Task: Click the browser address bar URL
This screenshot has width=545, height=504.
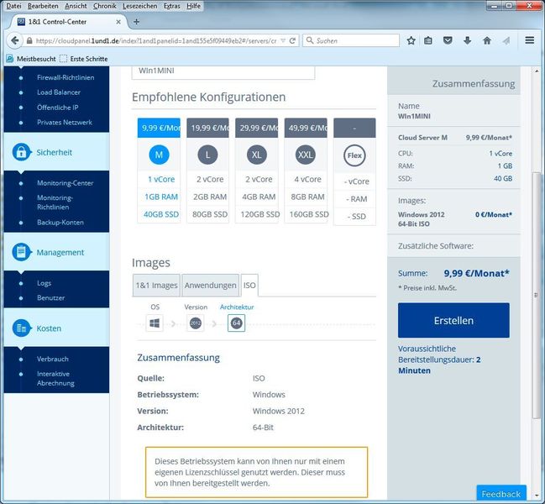Action: pos(155,40)
